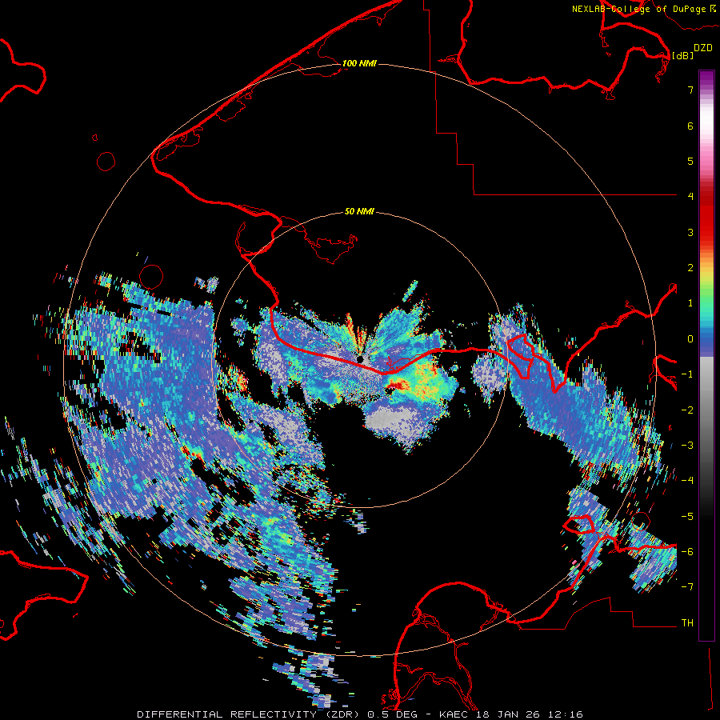Click the -6 tick label on the scale
720x720 pixels.
coord(687,552)
